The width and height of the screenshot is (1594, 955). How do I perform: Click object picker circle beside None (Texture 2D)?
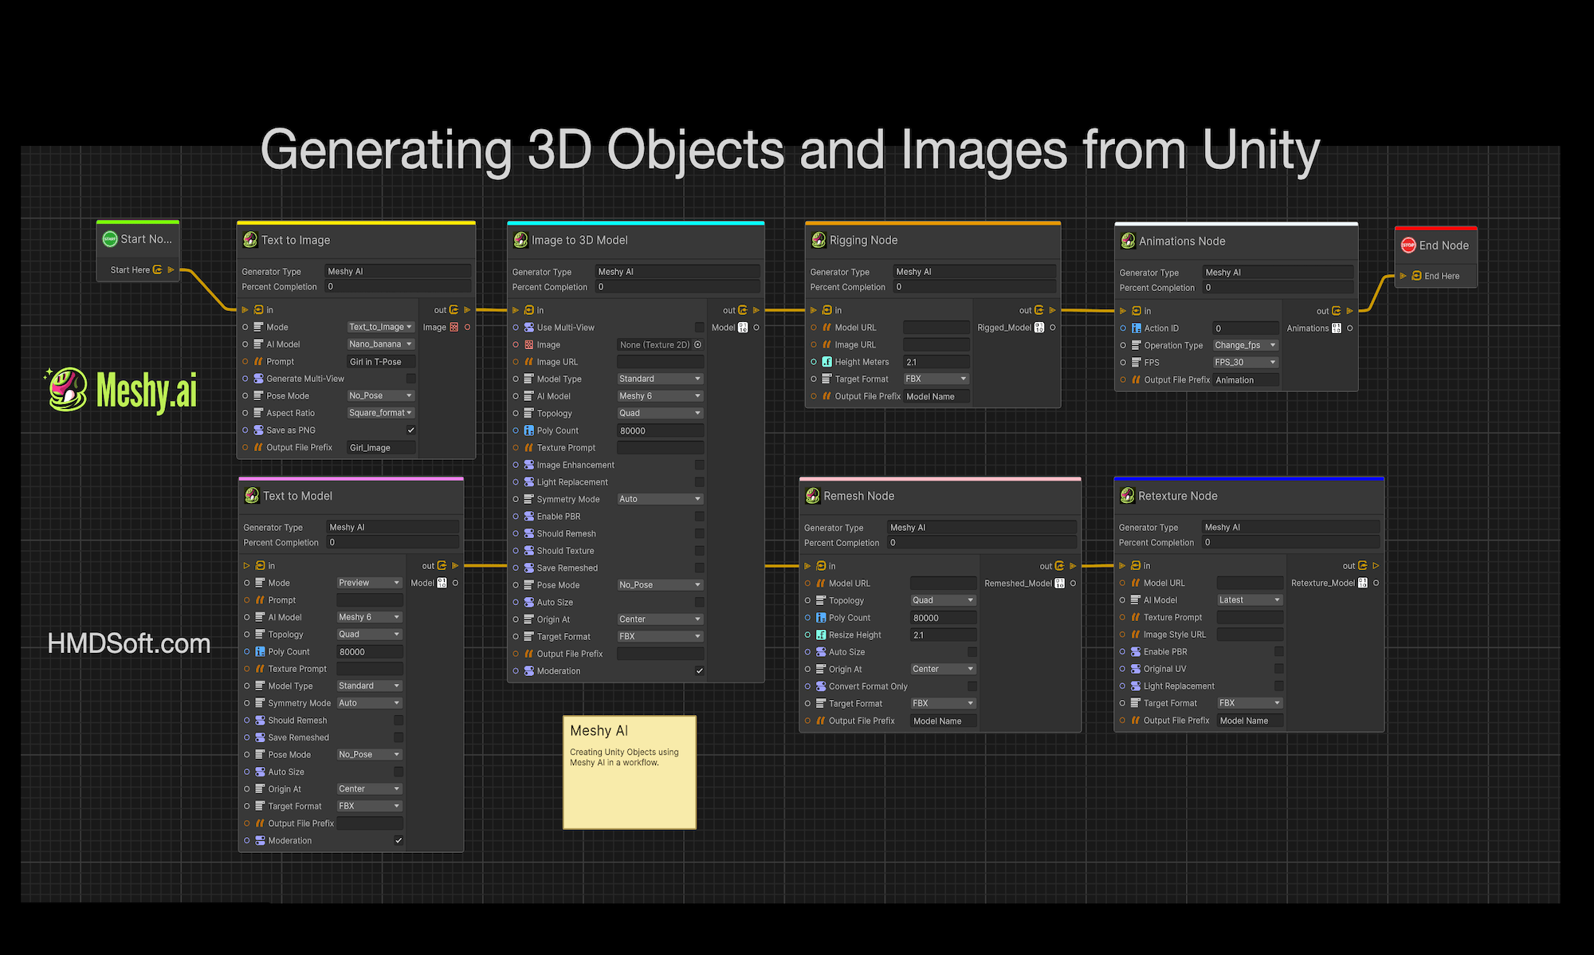point(697,345)
